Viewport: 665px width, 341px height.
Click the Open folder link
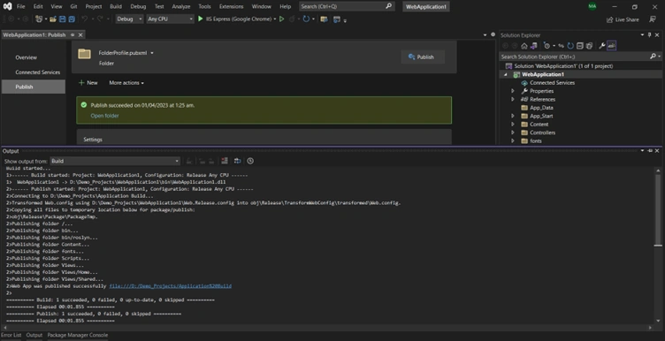coord(104,116)
